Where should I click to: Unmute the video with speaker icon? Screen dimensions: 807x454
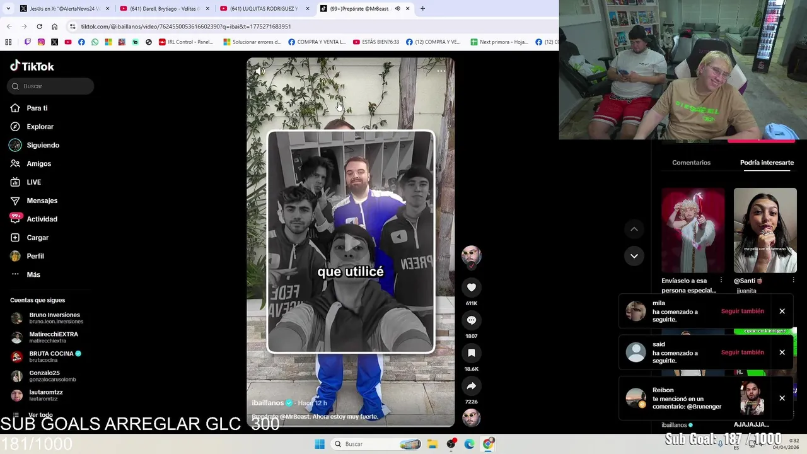click(x=260, y=71)
